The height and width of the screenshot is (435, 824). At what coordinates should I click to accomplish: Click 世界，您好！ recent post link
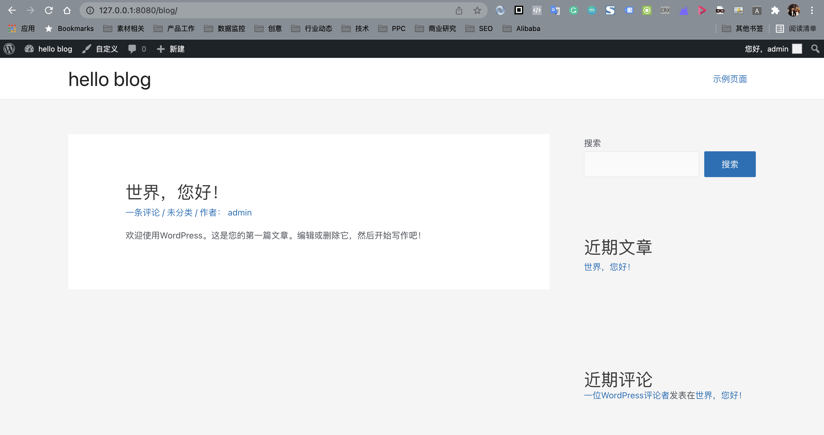pos(608,266)
